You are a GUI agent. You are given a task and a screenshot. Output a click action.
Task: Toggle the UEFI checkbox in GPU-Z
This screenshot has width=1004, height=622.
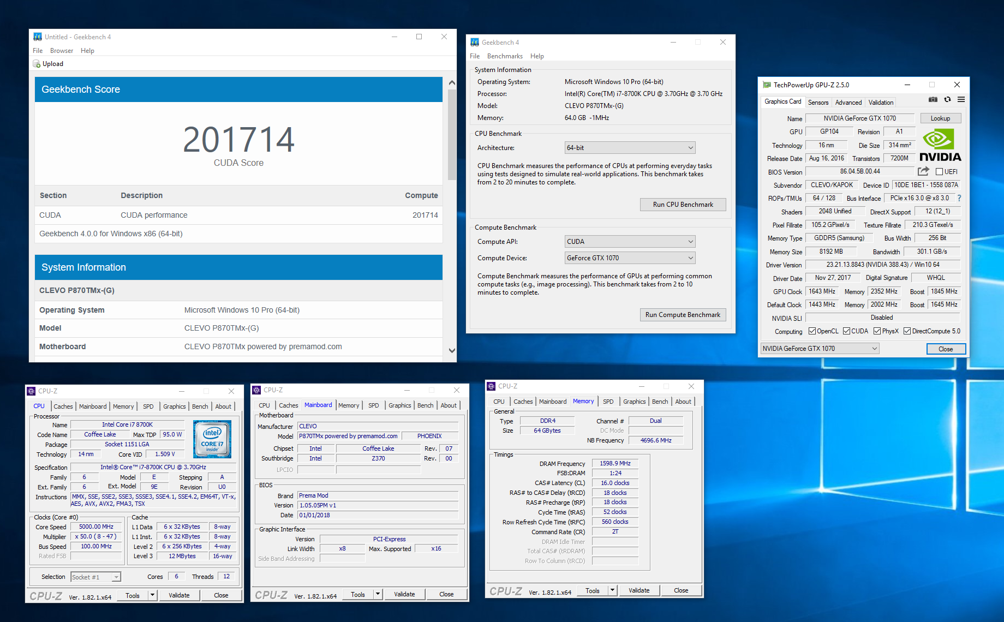(939, 171)
